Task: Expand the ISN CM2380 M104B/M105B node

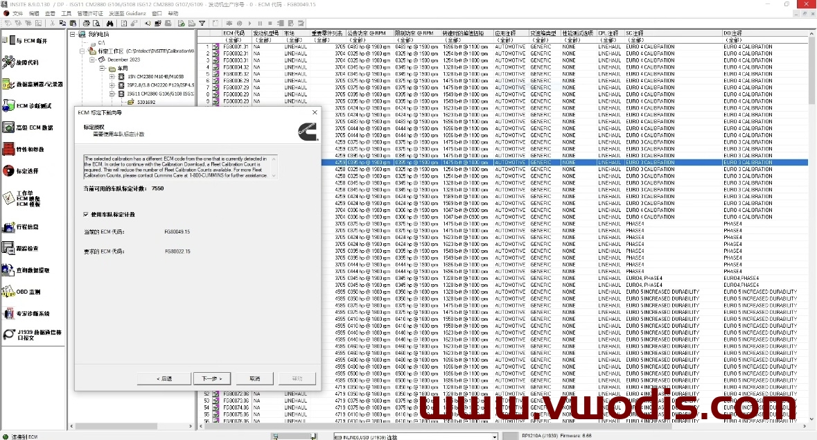Action: (x=112, y=76)
